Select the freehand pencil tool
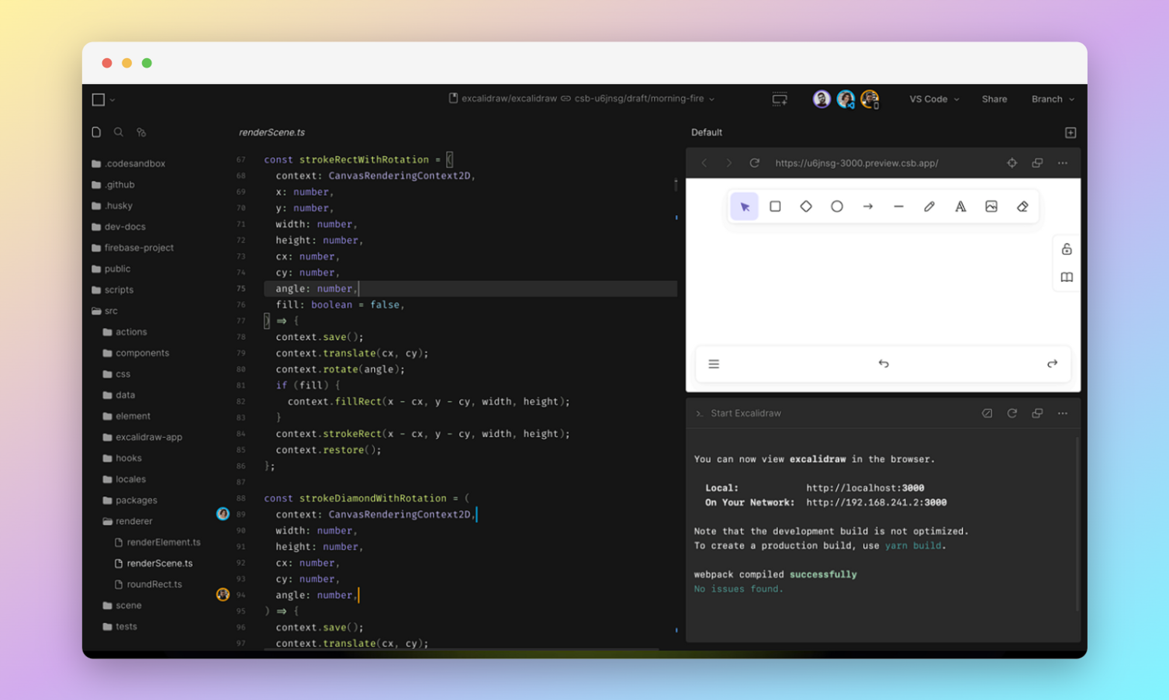This screenshot has height=700, width=1169. [x=928, y=207]
